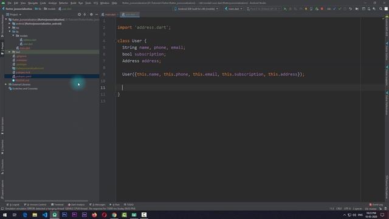Open Windows notification center icon
389x219 pixels.
tap(382, 215)
